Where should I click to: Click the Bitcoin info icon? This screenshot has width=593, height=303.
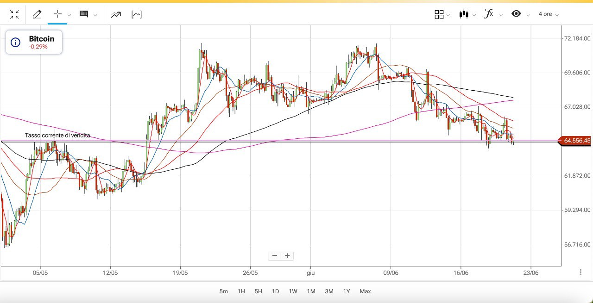[x=15, y=43]
